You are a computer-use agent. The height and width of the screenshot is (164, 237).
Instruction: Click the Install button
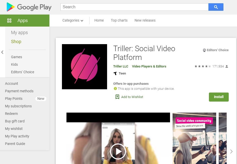(x=219, y=97)
